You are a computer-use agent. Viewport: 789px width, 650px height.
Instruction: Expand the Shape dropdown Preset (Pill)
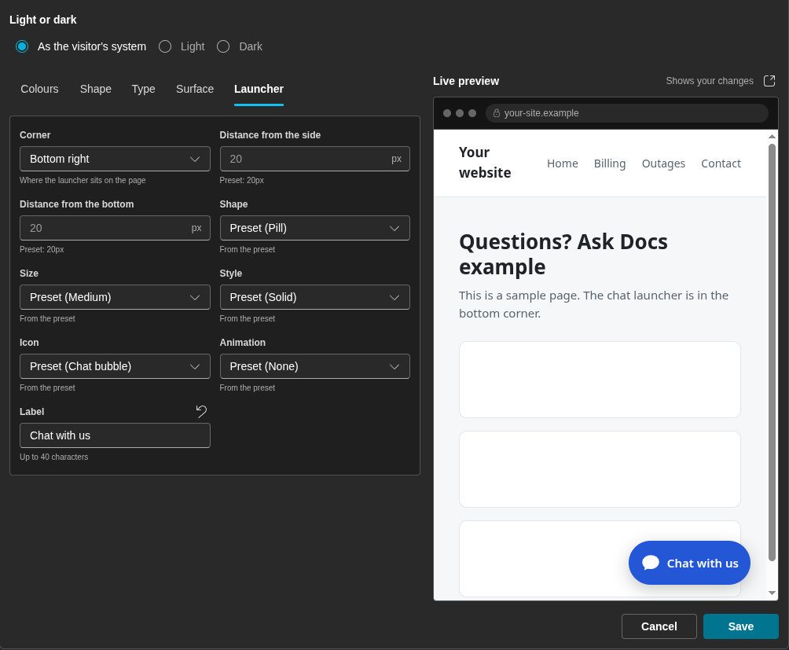315,228
